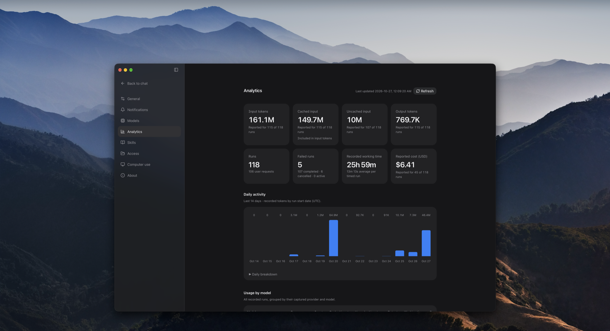Open Notifications settings
The height and width of the screenshot is (331, 610).
point(149,110)
